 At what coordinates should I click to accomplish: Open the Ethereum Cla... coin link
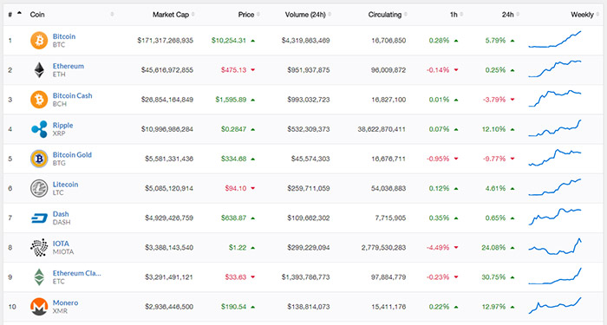[x=76, y=273]
